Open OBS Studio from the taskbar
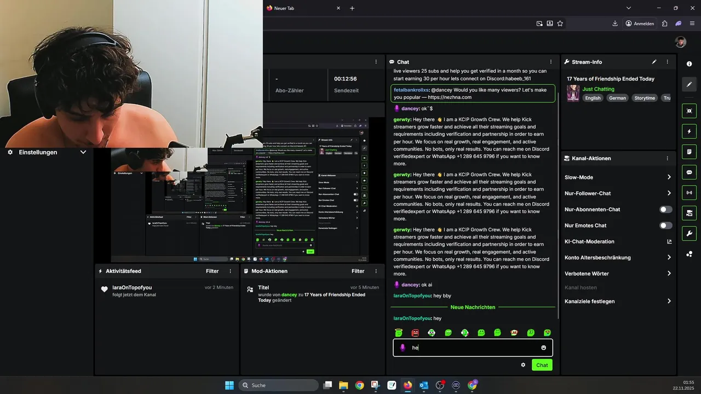This screenshot has height=394, width=701. tap(440, 385)
